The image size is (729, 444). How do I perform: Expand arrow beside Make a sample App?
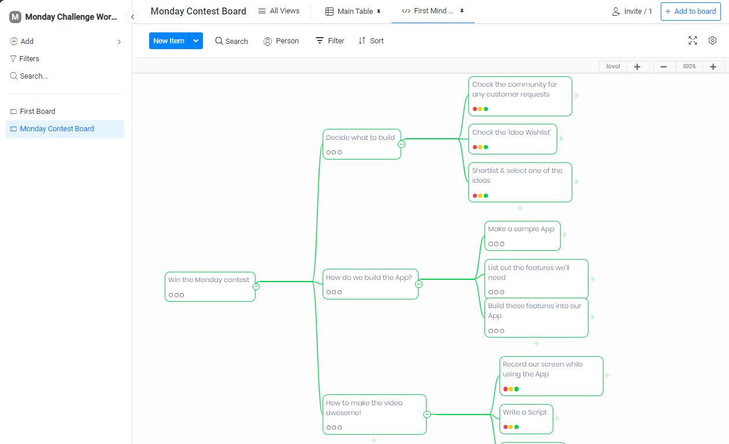point(565,235)
